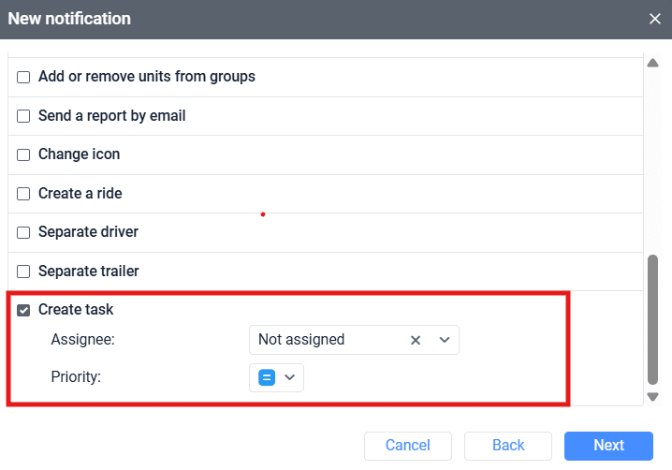Click the blue medium priority icon
672x470 pixels.
coord(267,377)
